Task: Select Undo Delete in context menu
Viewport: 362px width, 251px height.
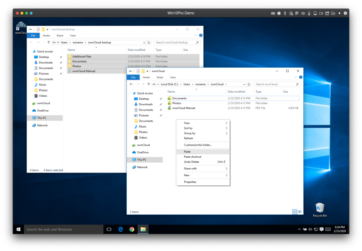Action: point(203,162)
